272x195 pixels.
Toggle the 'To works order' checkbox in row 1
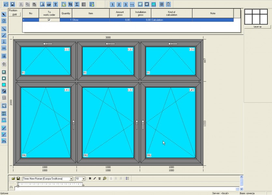tap(49, 20)
